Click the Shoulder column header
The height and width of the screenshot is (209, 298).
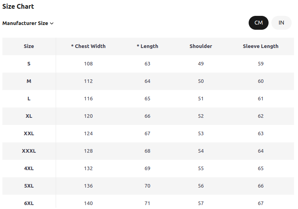pyautogui.click(x=201, y=46)
